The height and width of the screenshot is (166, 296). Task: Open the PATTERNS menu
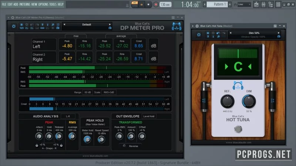tap(25, 4)
